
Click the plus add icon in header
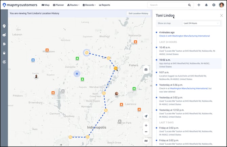pos(199,5)
